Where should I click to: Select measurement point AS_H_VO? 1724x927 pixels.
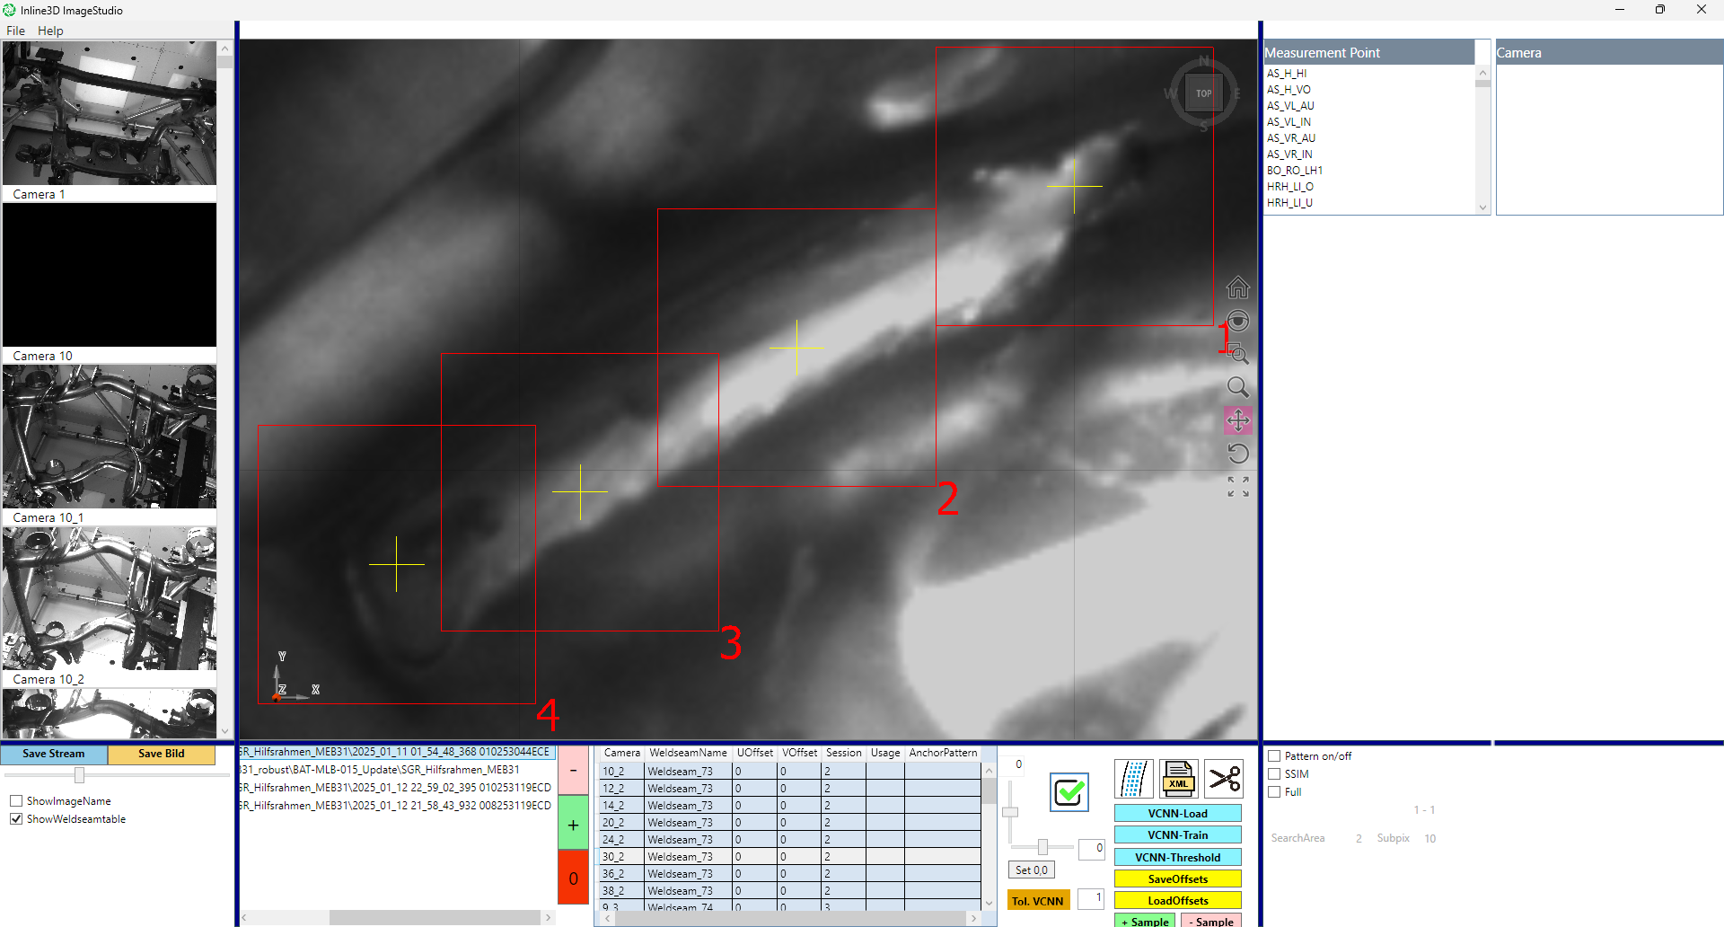(1289, 90)
